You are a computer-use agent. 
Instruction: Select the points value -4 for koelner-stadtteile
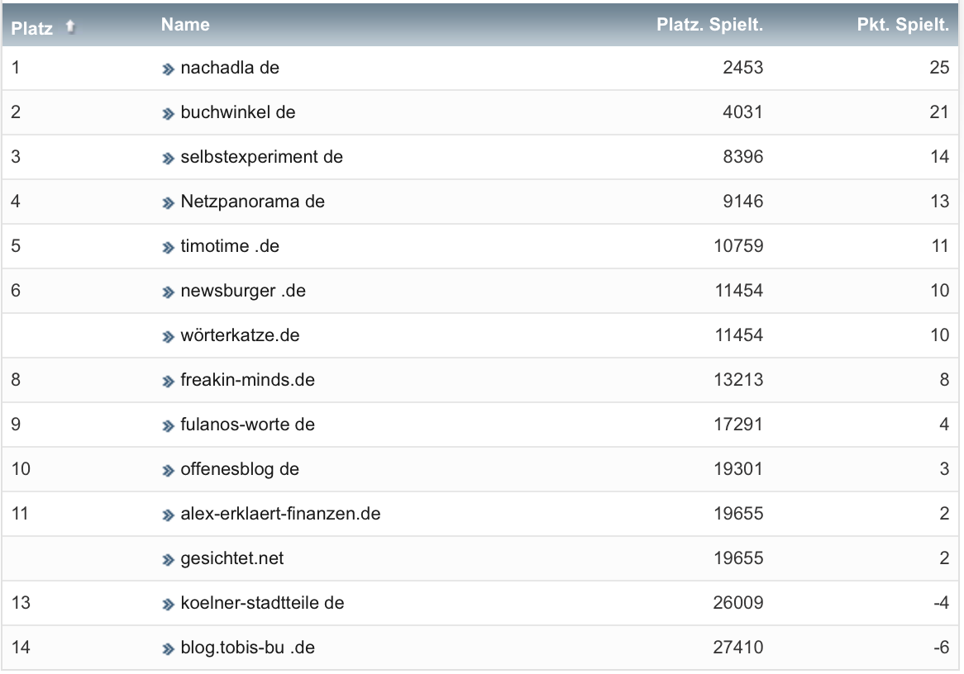[x=941, y=603]
